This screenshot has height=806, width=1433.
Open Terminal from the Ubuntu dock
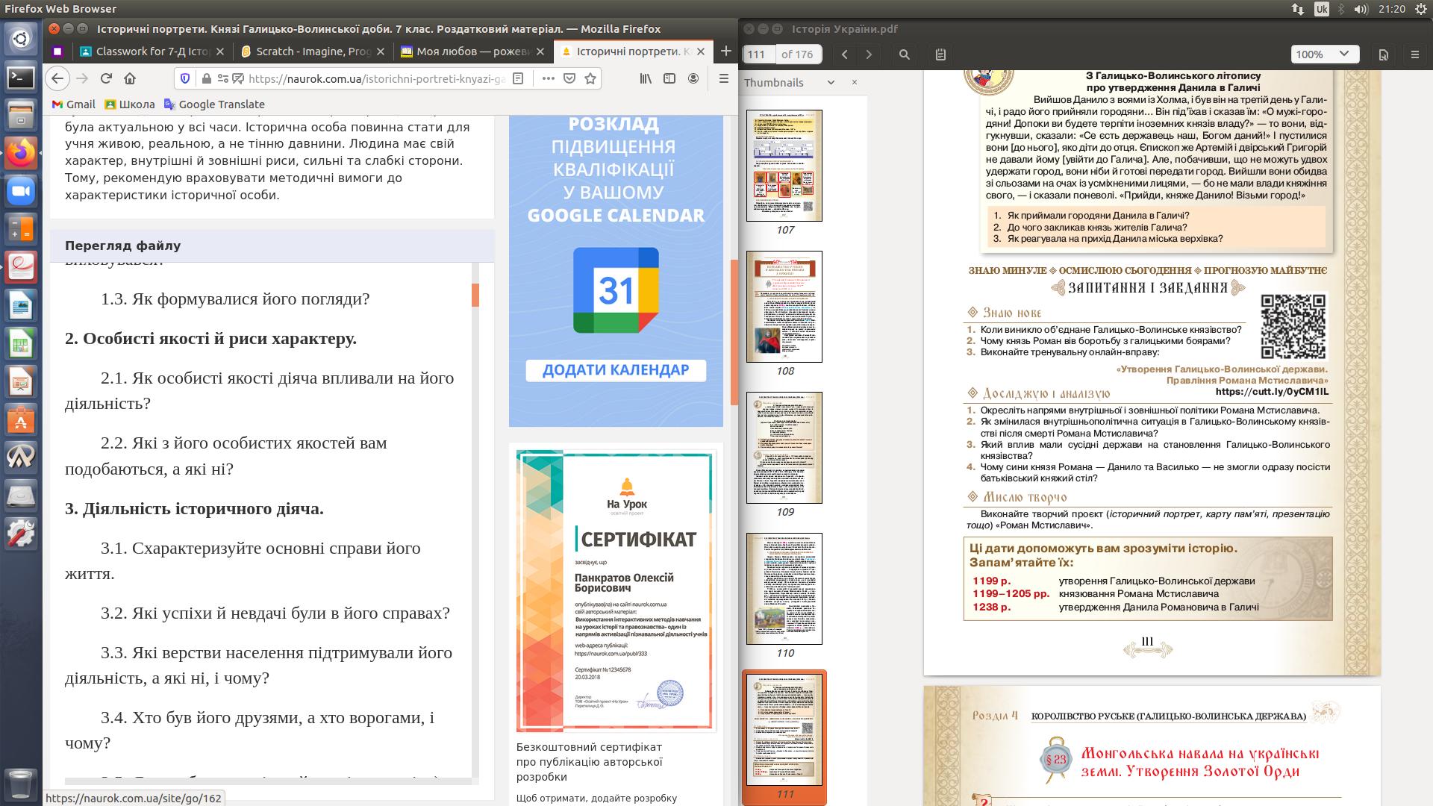click(20, 76)
